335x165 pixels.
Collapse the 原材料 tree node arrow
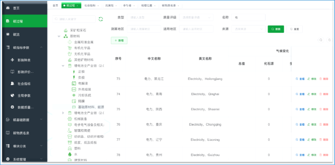59,36
